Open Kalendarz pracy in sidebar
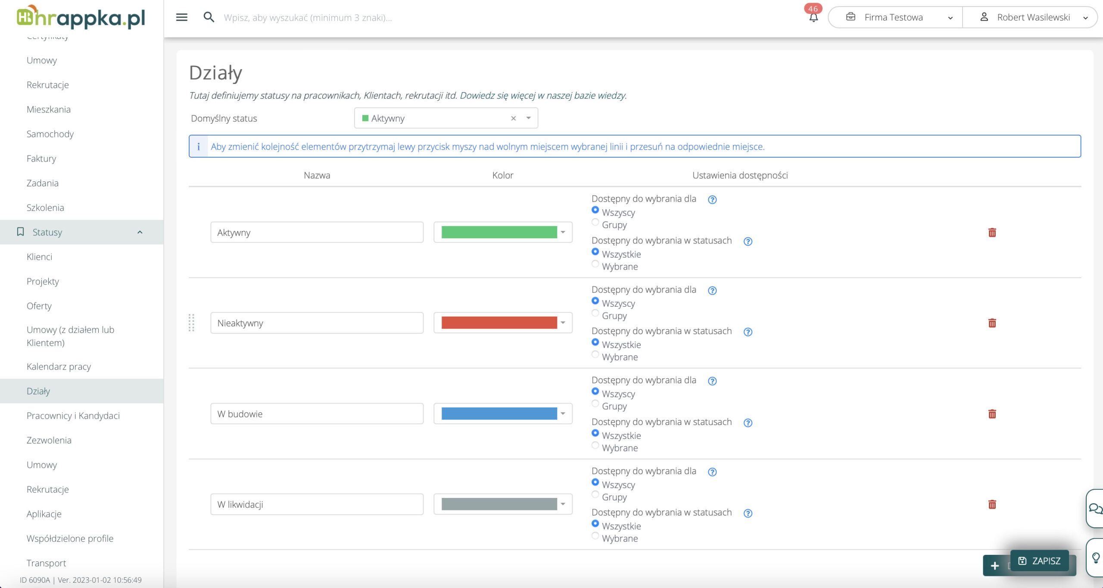The height and width of the screenshot is (588, 1103). 59,367
